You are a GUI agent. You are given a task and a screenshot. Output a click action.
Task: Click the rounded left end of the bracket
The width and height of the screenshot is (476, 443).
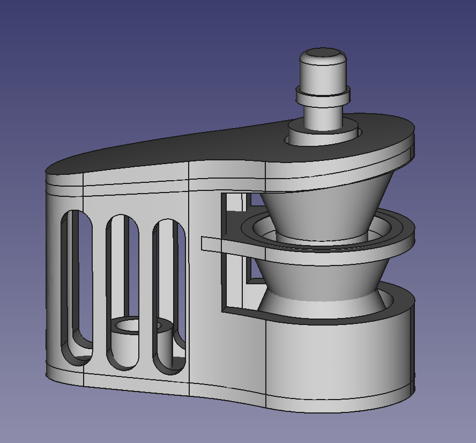pyautogui.click(x=54, y=268)
